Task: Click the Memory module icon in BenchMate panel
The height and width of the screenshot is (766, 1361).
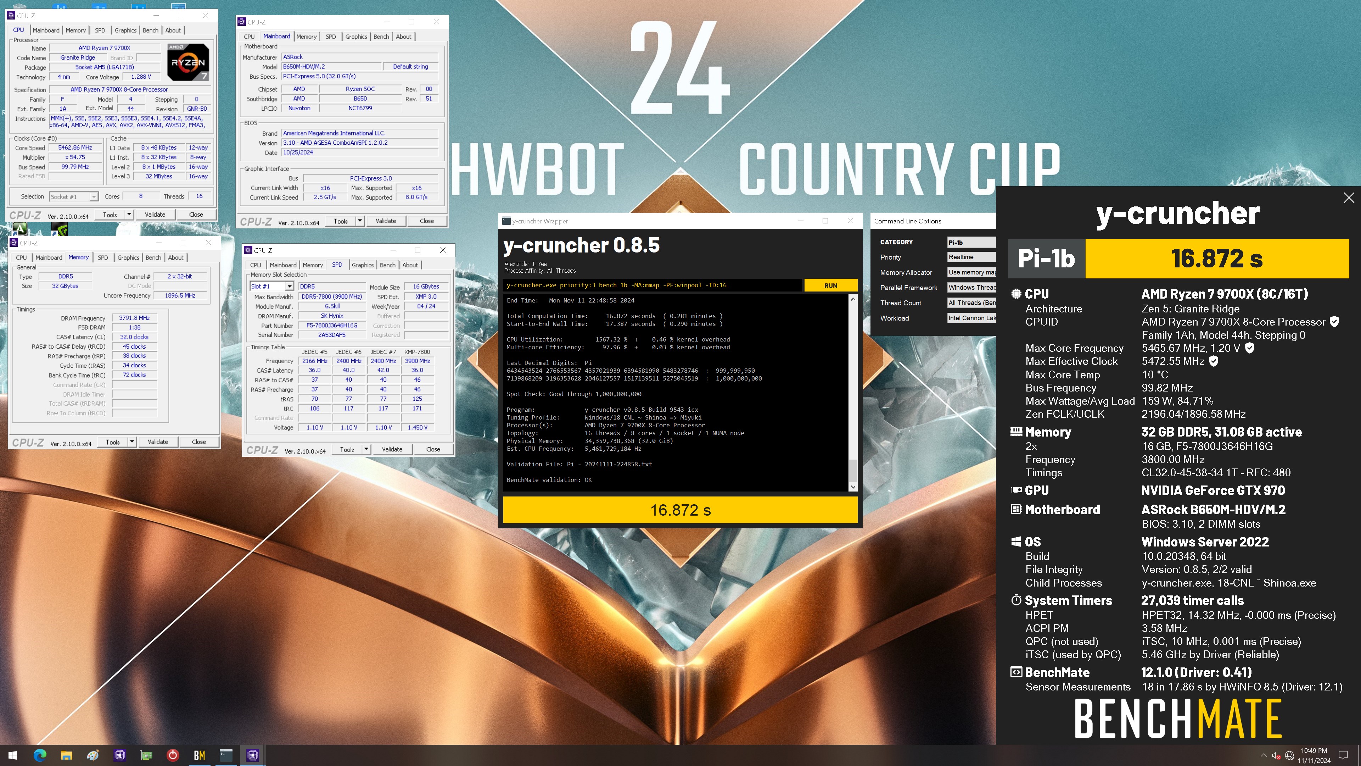Action: pos(1016,432)
